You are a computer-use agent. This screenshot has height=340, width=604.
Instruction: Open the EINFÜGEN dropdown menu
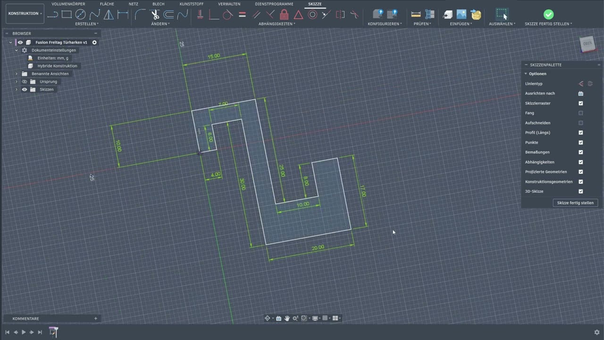coord(461,24)
